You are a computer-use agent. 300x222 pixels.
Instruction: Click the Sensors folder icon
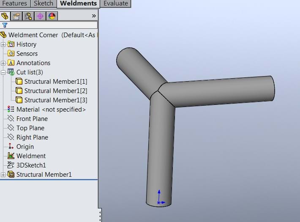(11, 54)
